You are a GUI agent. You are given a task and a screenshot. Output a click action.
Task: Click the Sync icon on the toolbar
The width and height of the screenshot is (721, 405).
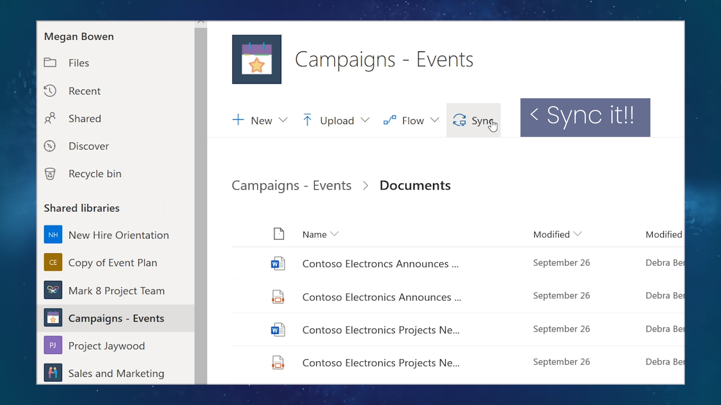[x=460, y=120]
